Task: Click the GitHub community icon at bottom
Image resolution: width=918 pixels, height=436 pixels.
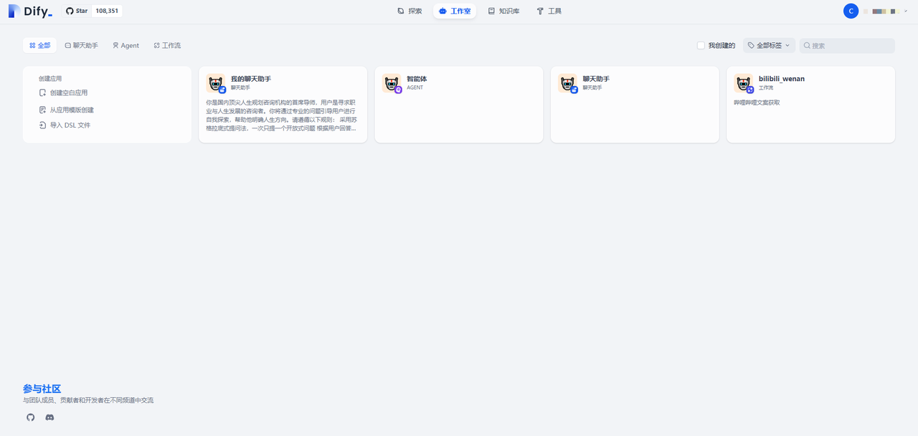Action: click(x=30, y=417)
